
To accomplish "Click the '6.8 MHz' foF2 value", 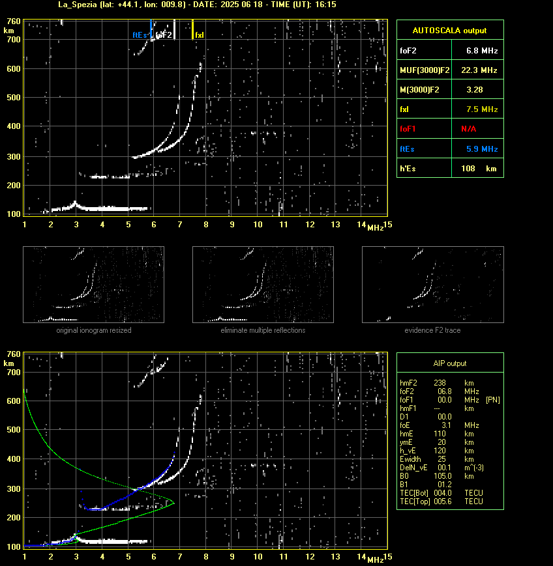I will click(x=482, y=51).
